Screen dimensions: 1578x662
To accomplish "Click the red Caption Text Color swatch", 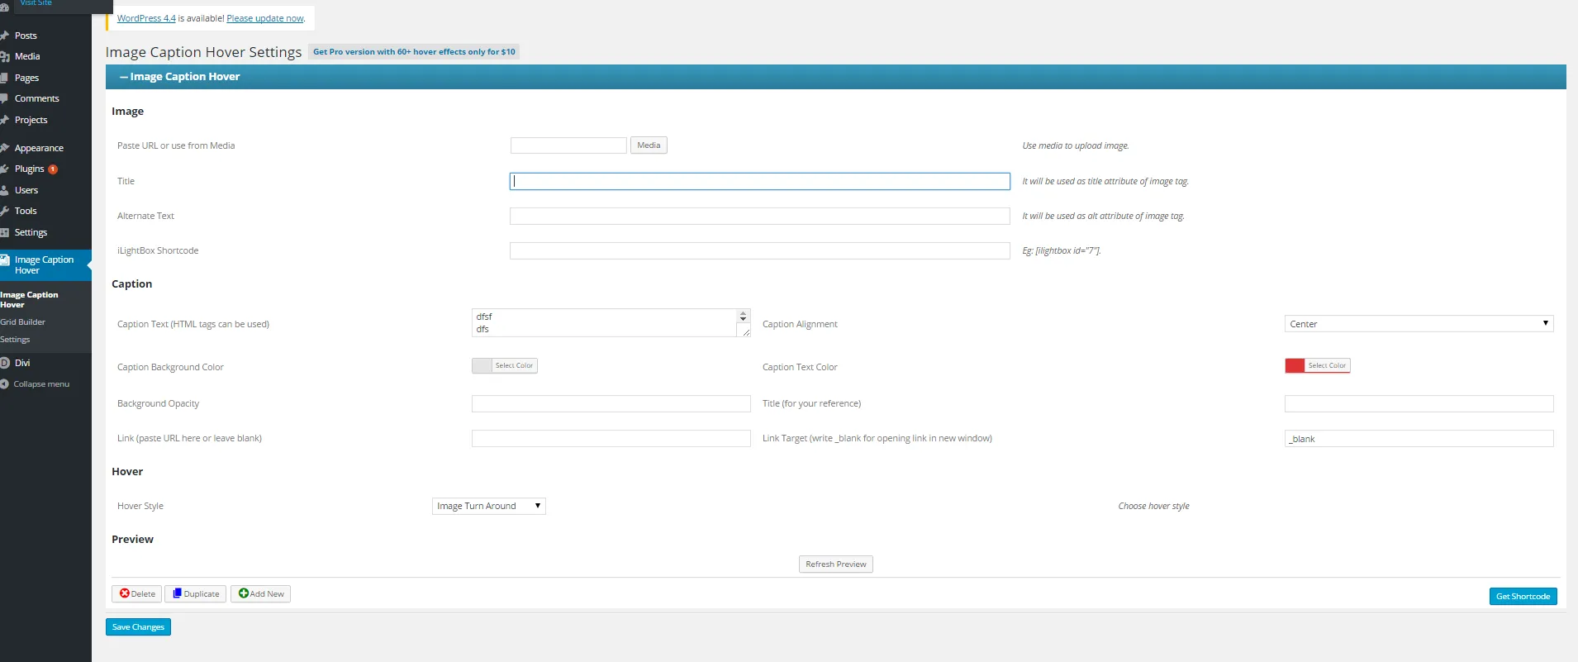I will (1295, 365).
